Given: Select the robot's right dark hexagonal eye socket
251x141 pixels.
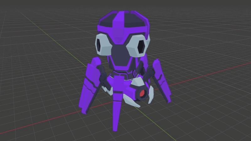Looking at the screenshot, I should 141,47.
